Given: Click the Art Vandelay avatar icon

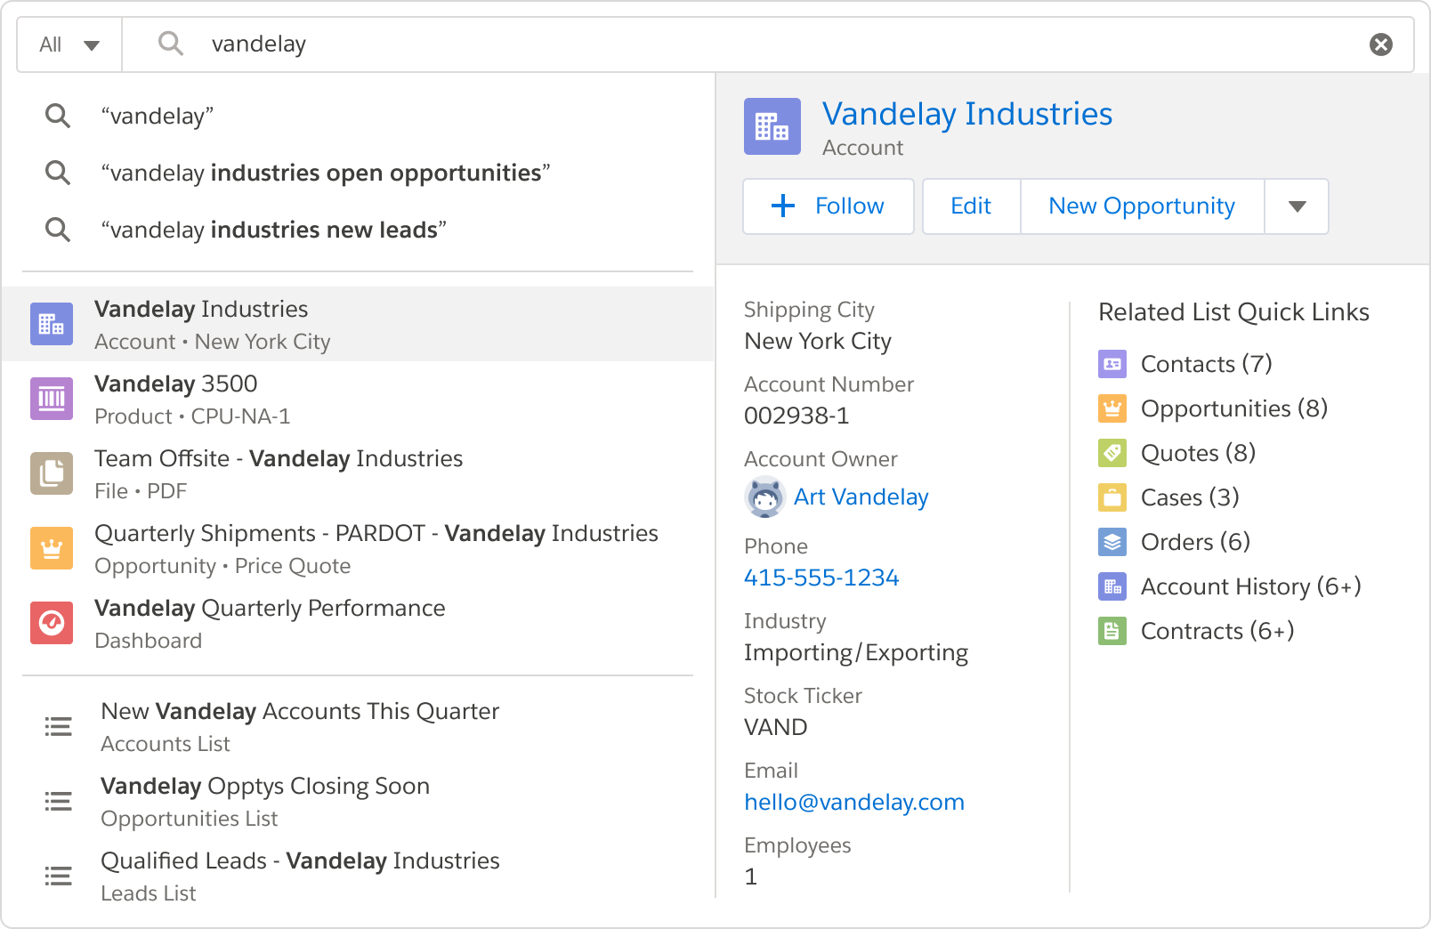Looking at the screenshot, I should click(764, 497).
